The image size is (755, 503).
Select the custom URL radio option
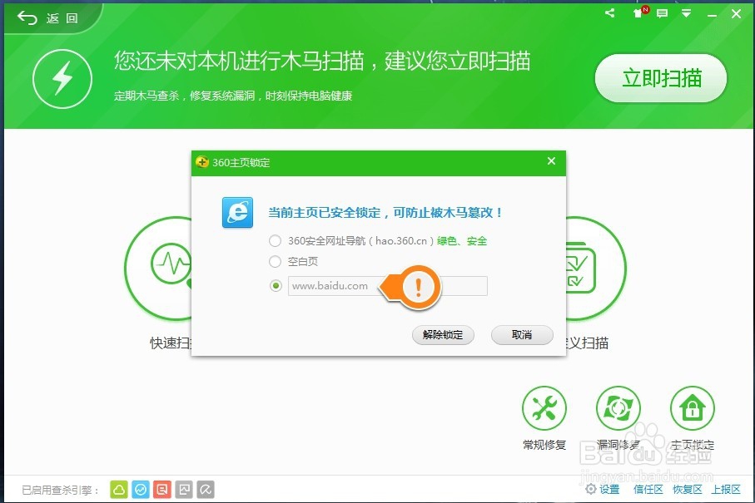(276, 286)
